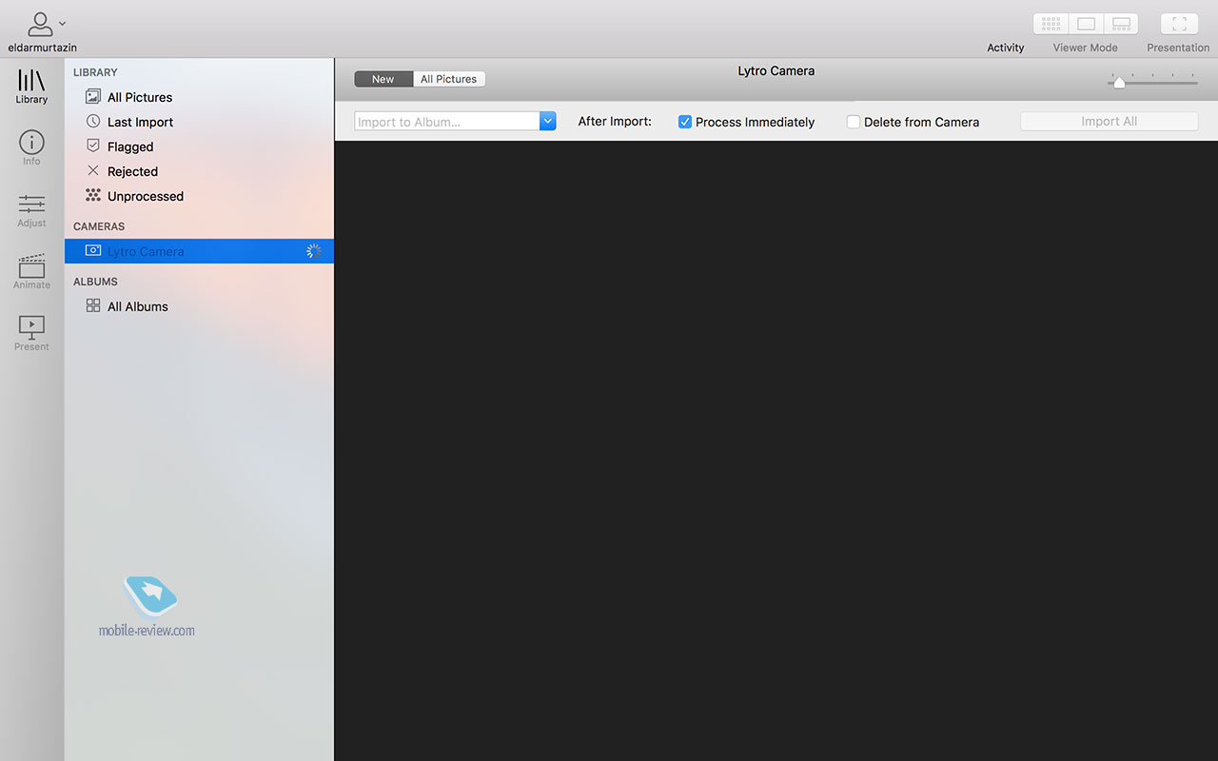1218x761 pixels.
Task: Open the Library panel icon
Action: tap(31, 87)
